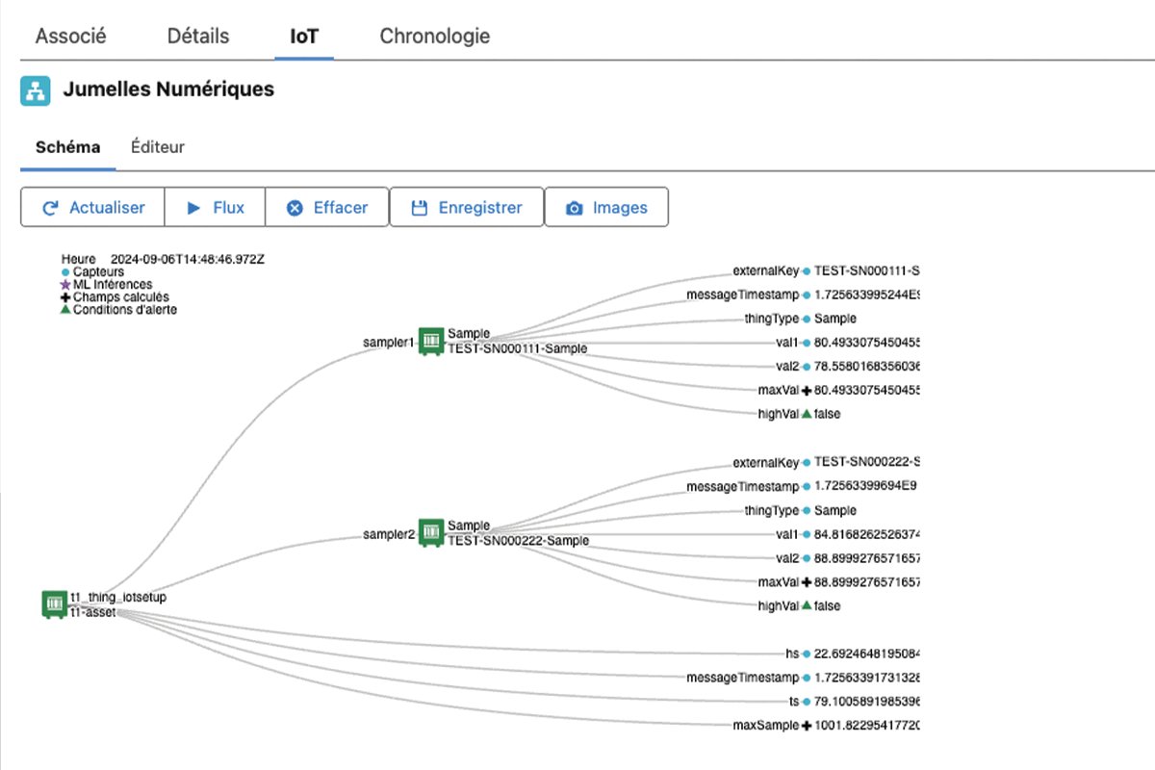Image resolution: width=1155 pixels, height=770 pixels.
Task: Click the Jumelles Numériques heading
Action: pos(168,90)
